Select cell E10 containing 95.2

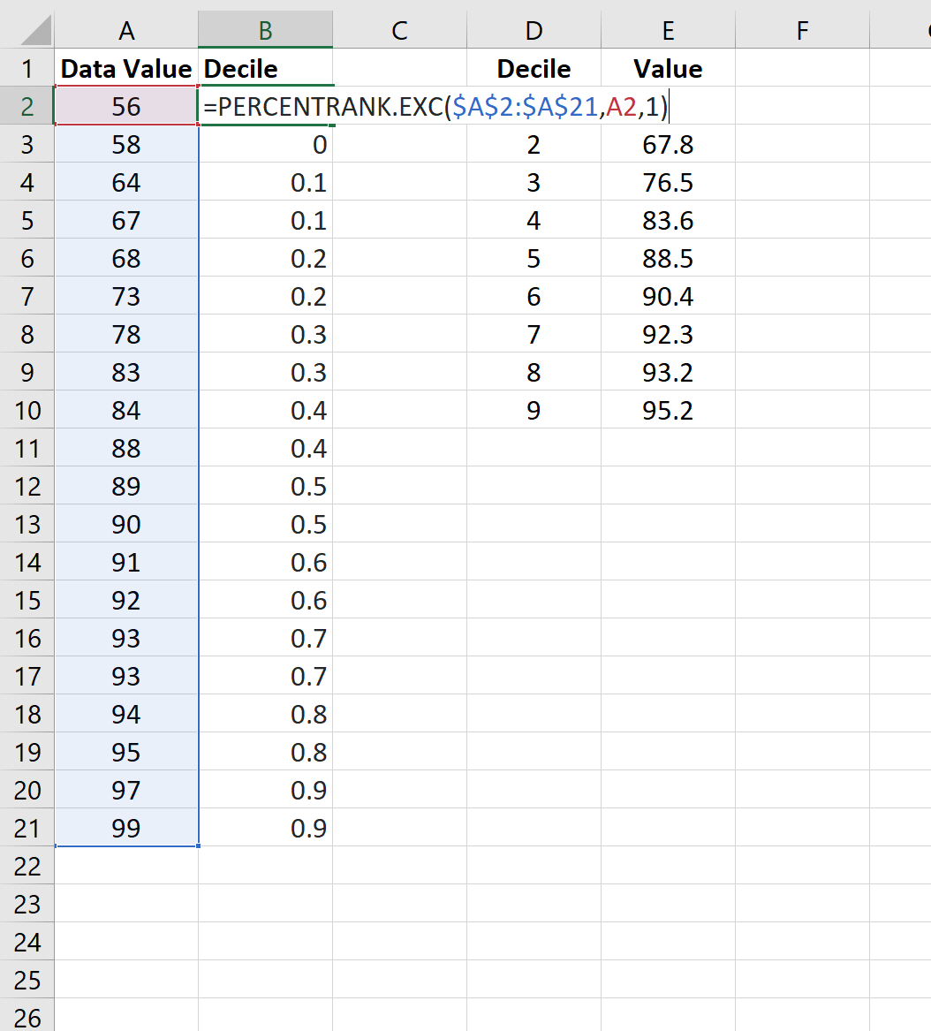[x=667, y=410]
